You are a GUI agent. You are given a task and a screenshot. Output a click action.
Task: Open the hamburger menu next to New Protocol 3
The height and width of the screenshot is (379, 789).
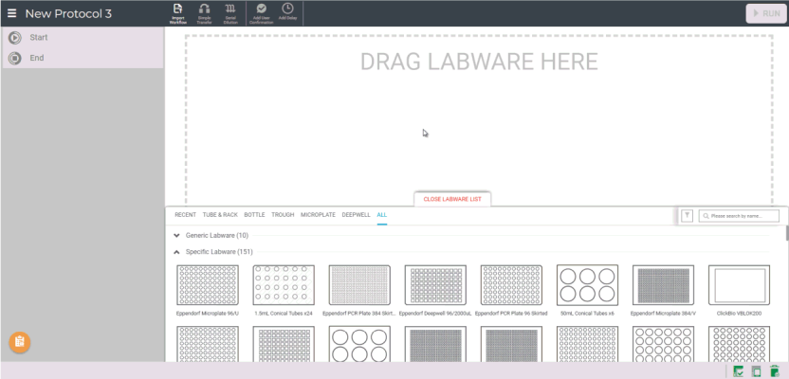(11, 13)
